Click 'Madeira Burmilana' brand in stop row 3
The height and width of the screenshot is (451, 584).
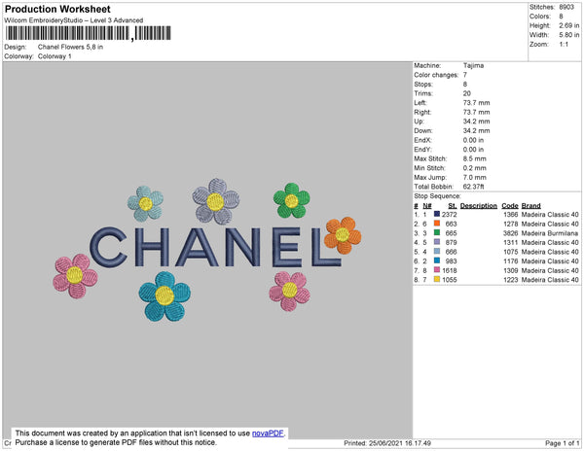550,233
